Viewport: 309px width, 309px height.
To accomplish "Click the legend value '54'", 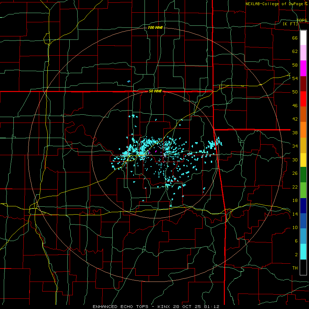I will (x=295, y=78).
